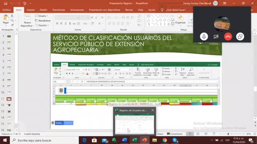
Task: Open Skype from the taskbar
Action: coord(175,140)
